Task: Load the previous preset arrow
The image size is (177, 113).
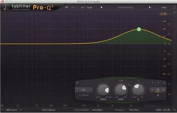Action: [x=101, y=7]
